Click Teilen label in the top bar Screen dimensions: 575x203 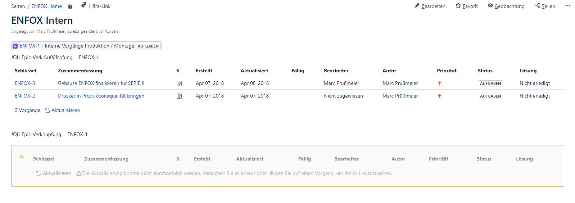pyautogui.click(x=548, y=6)
